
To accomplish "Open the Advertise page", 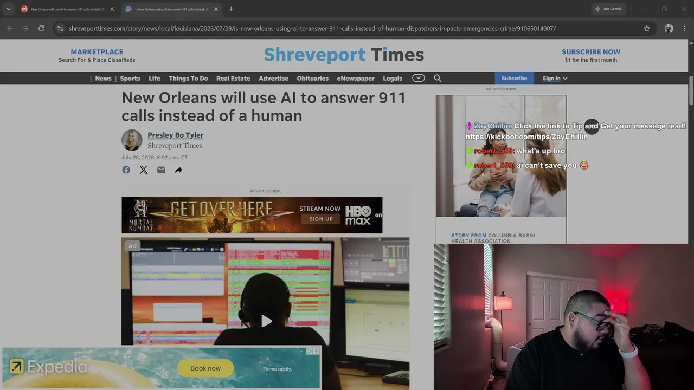I will [273, 79].
